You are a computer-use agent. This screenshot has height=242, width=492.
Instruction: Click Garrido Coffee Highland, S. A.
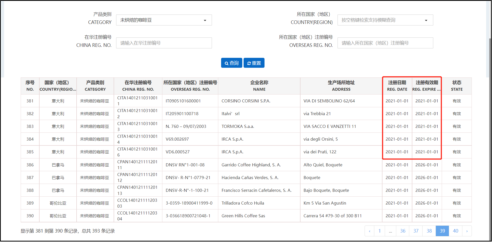tap(251, 165)
